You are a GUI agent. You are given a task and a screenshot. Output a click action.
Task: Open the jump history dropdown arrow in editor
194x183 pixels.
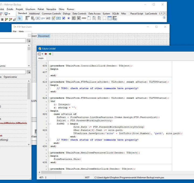[42, 54]
